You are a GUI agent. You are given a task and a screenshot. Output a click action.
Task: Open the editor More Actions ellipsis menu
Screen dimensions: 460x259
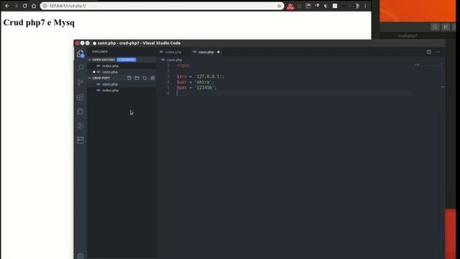(x=438, y=52)
